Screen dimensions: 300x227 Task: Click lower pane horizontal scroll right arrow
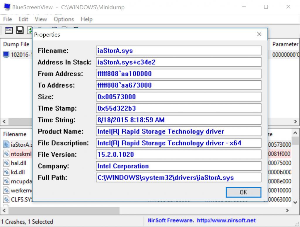287,211
